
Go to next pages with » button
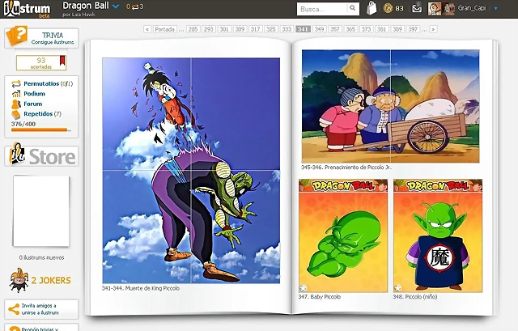tap(434, 29)
